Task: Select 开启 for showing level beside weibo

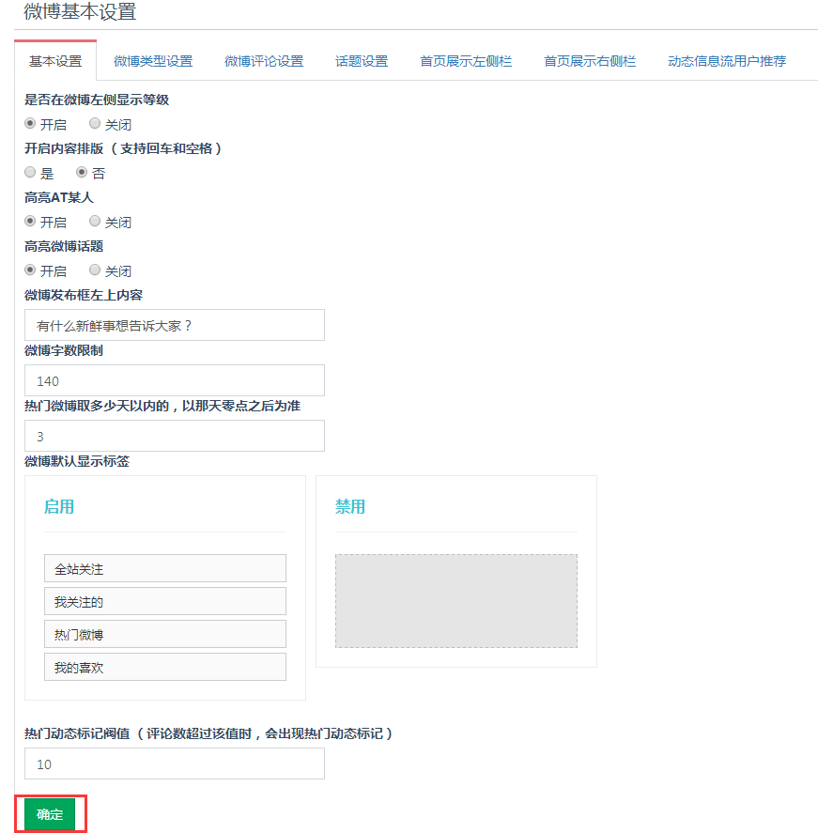Action: (30, 123)
